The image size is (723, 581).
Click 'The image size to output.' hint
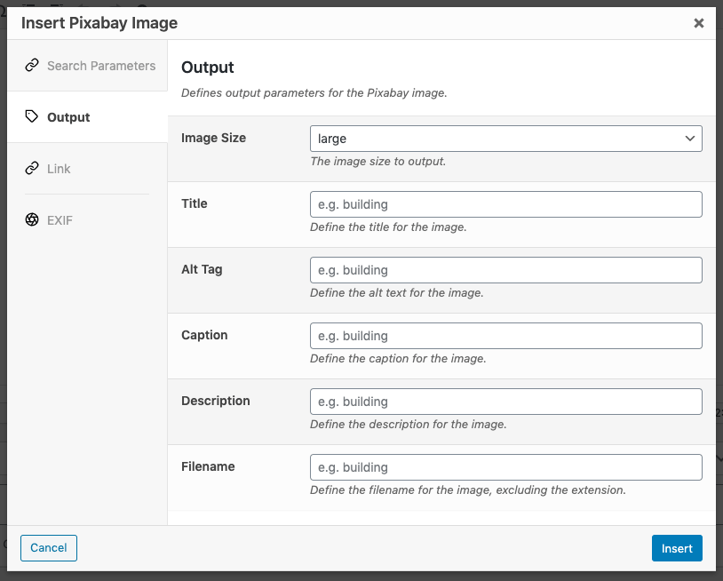377,162
